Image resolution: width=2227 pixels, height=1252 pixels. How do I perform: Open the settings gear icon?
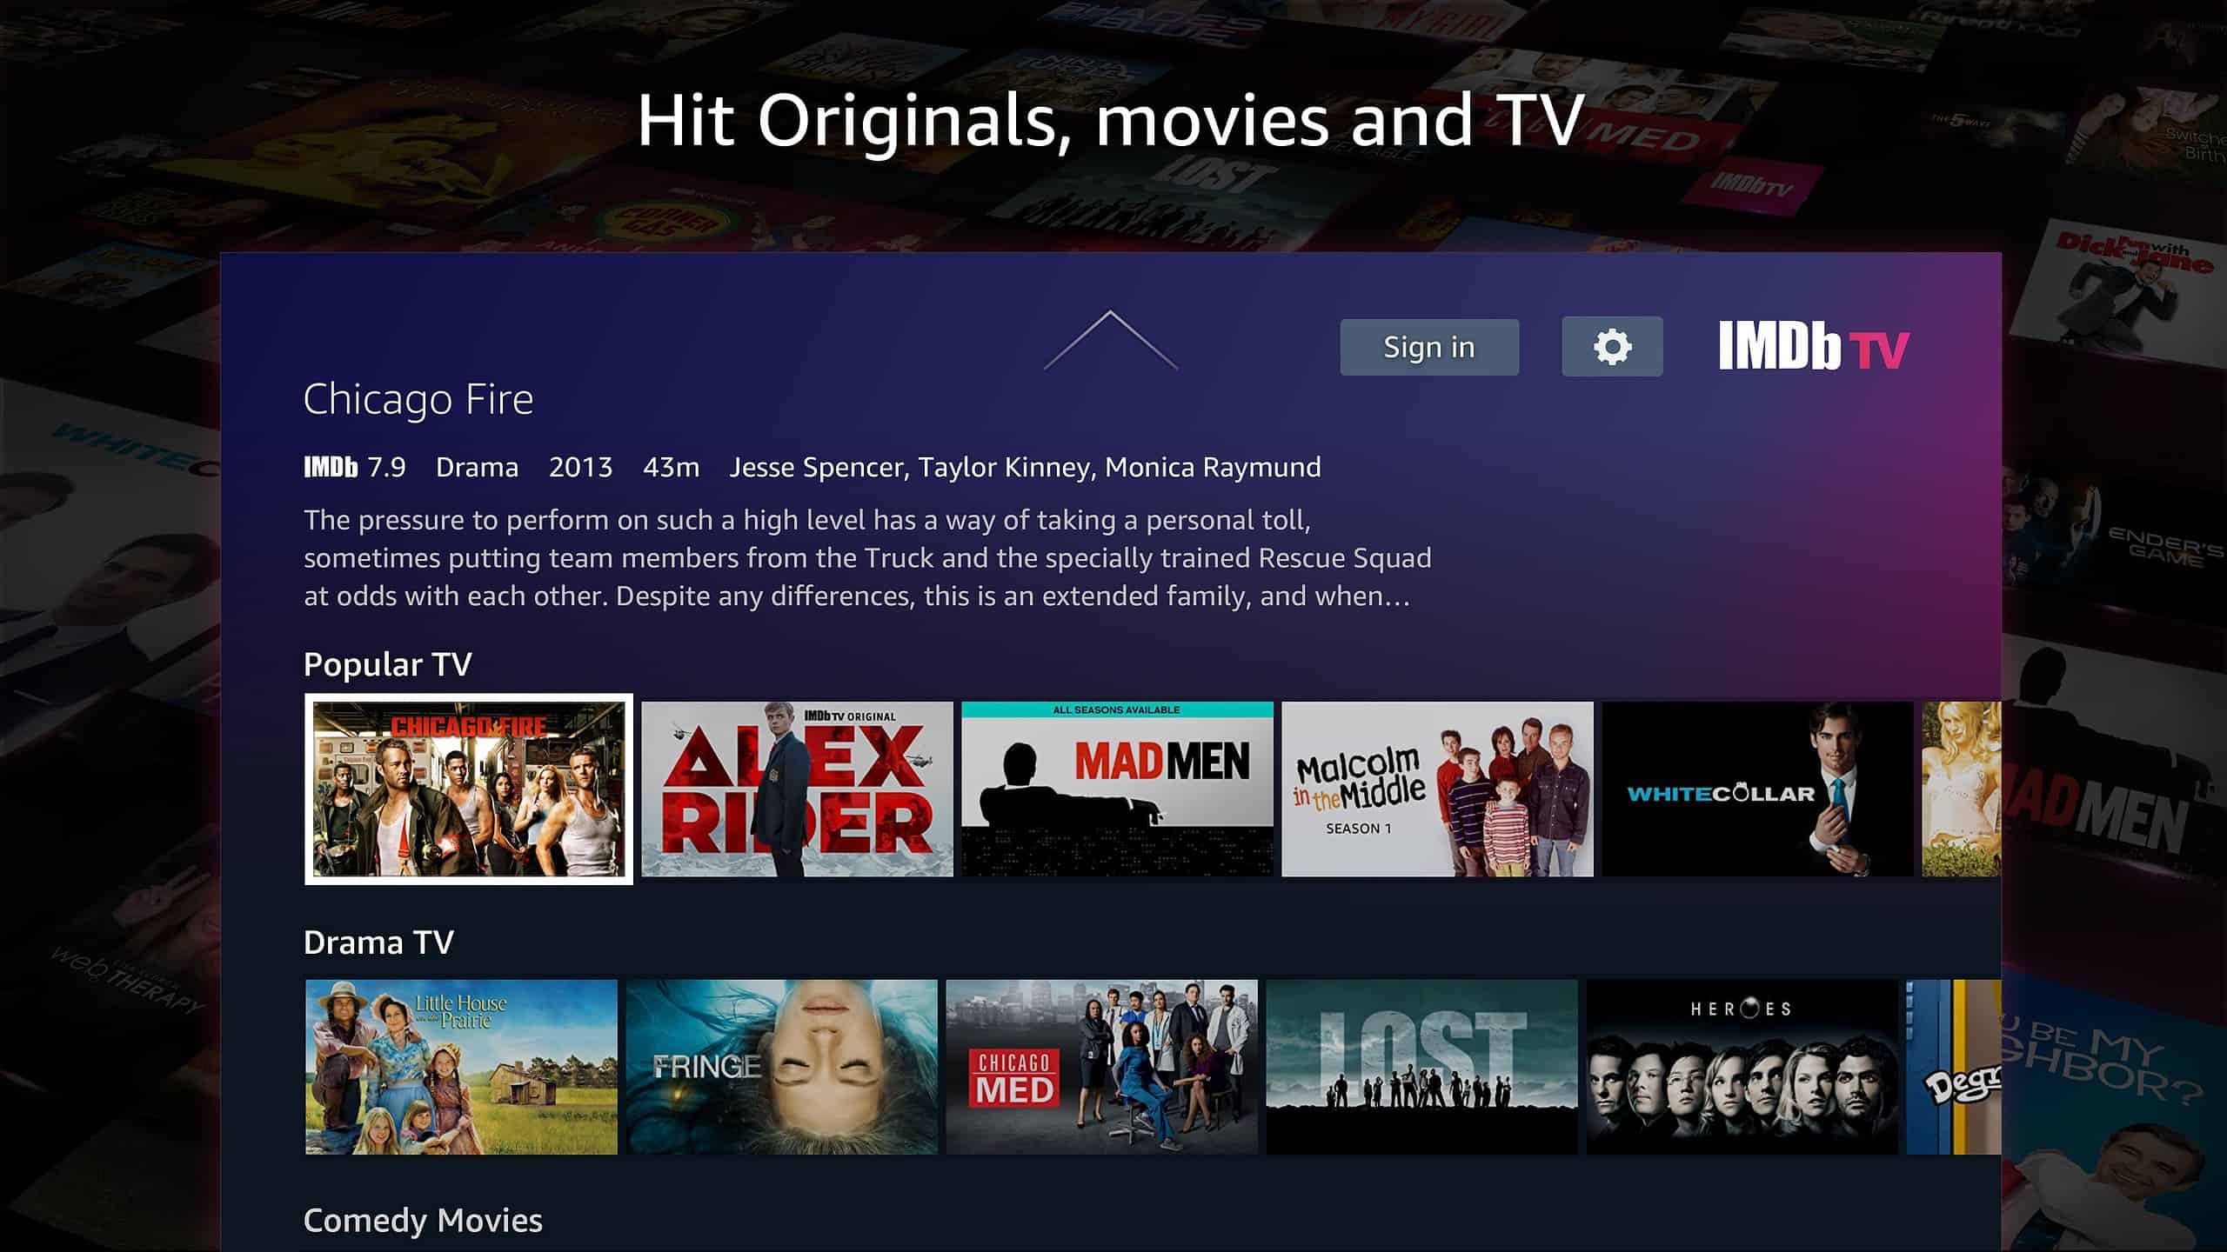(1612, 347)
